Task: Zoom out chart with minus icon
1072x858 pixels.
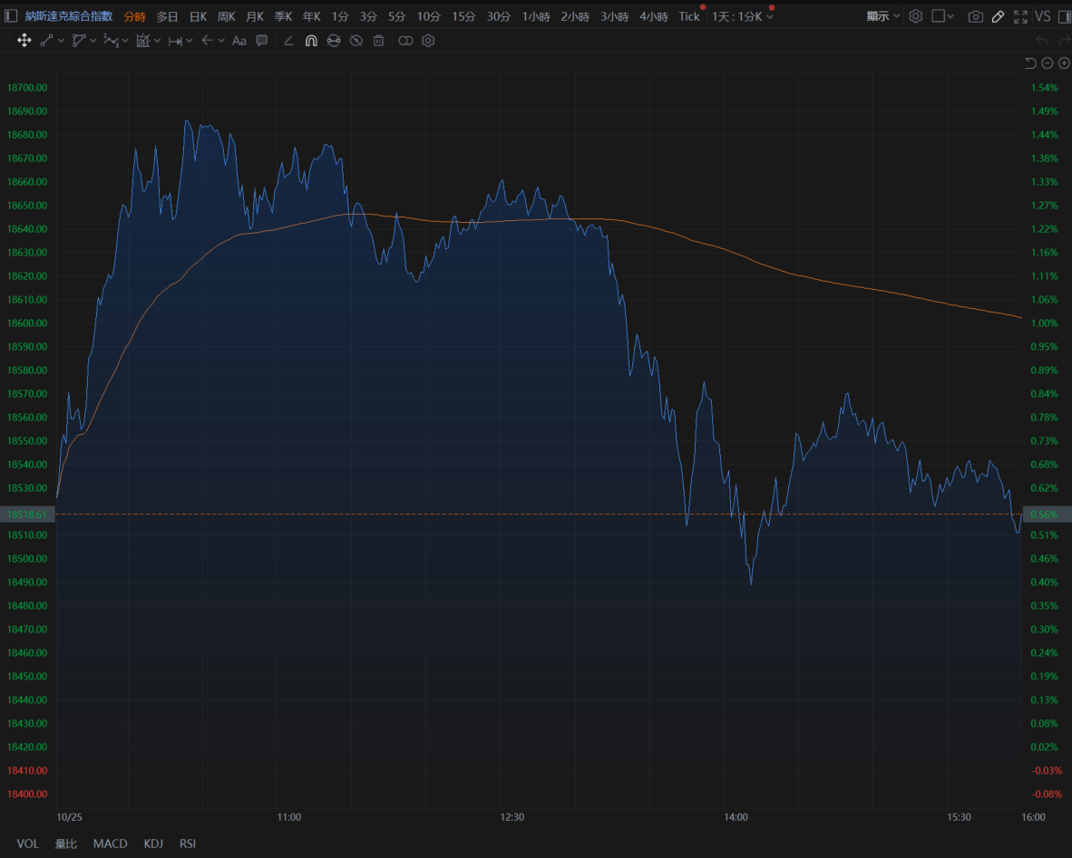Action: [1048, 63]
